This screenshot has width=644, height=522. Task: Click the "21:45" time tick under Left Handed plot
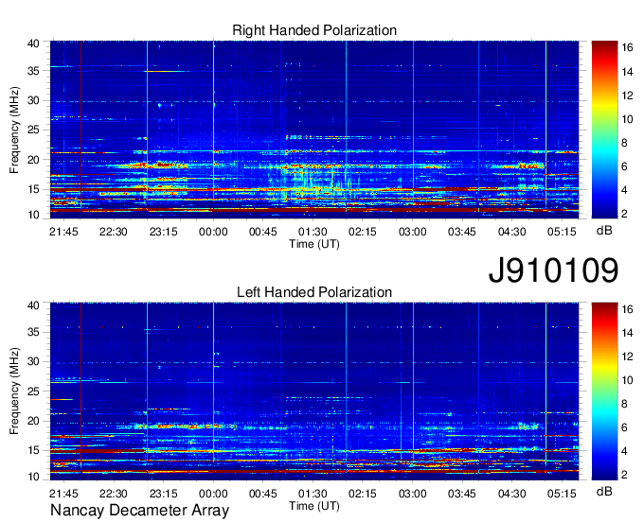click(63, 494)
